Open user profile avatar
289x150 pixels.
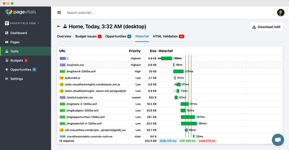pyautogui.click(x=281, y=13)
